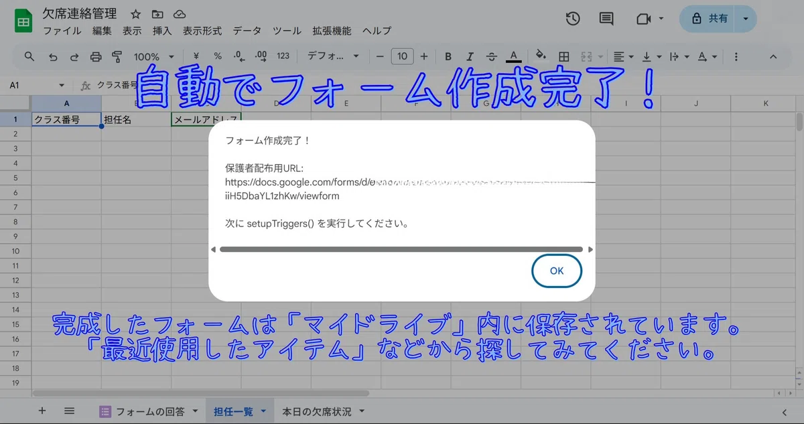The width and height of the screenshot is (804, 424).
Task: Check the cloud save status icon
Action: pyautogui.click(x=180, y=14)
